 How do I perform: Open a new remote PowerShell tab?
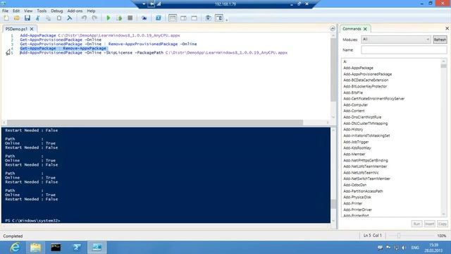tap(144, 18)
